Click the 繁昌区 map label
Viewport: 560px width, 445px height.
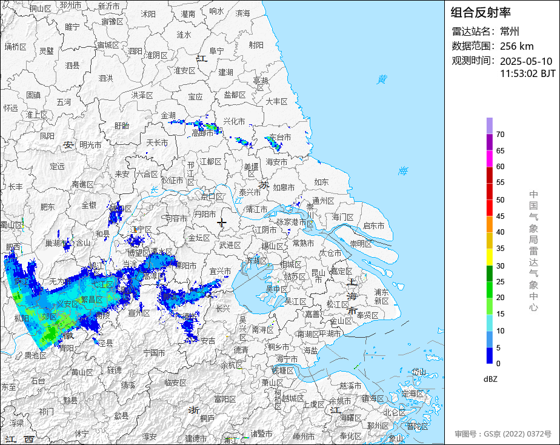coord(92,299)
